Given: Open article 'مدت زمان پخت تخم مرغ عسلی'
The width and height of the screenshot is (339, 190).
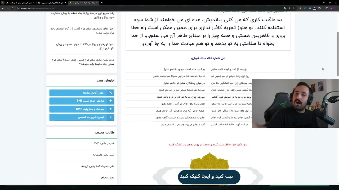Looking at the screenshot, I should (83, 62).
